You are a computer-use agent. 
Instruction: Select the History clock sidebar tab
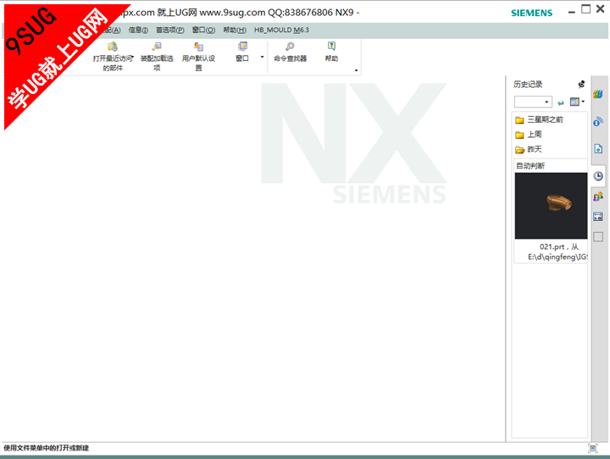(x=598, y=176)
